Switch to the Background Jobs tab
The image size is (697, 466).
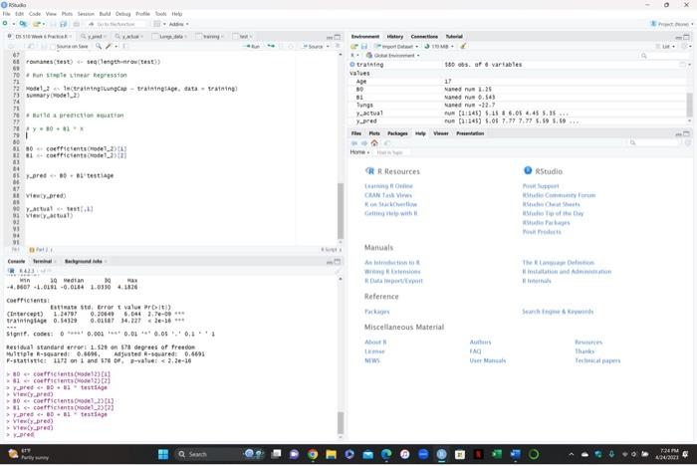point(83,262)
